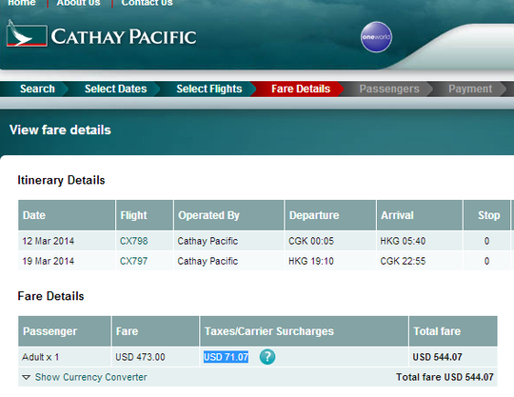Image resolution: width=514 pixels, height=397 pixels.
Task: Click the USD 473.00 fare value
Action: pos(140,357)
